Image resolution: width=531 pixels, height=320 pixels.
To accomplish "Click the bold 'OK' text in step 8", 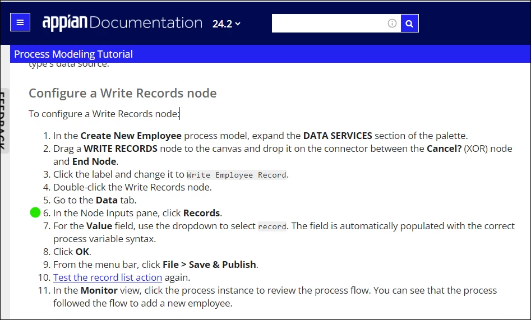I will coord(82,252).
